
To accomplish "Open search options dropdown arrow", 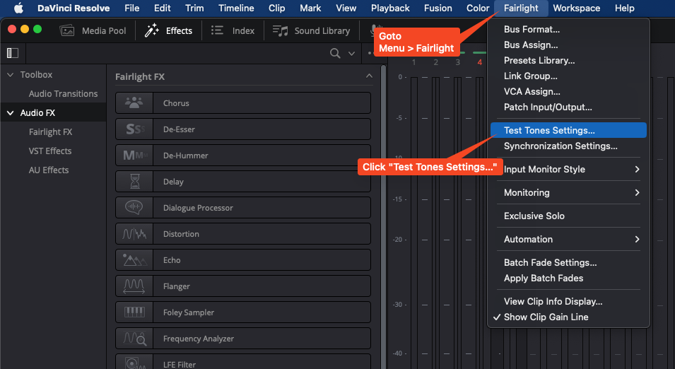I will (x=352, y=54).
